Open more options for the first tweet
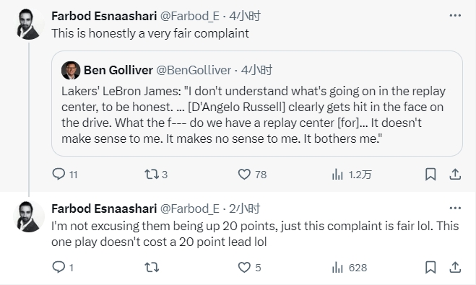The width and height of the screenshot is (476, 285). tap(455, 15)
